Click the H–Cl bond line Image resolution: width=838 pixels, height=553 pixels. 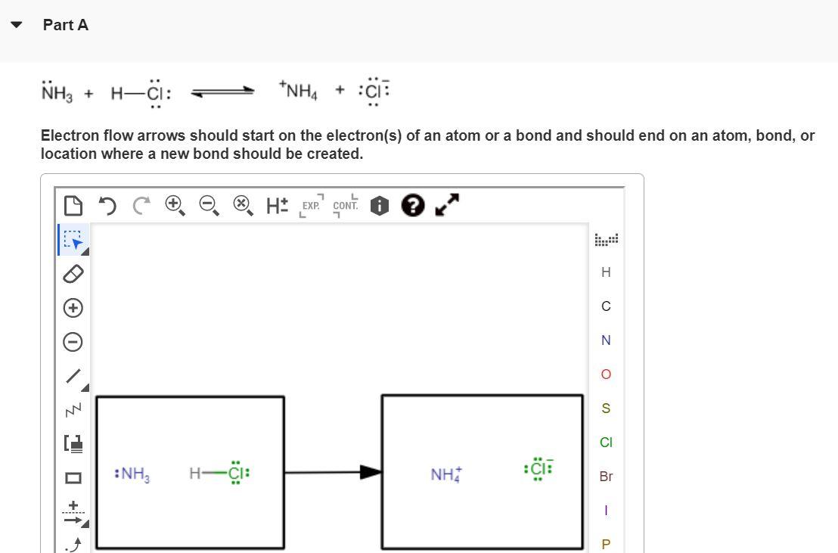pyautogui.click(x=214, y=474)
